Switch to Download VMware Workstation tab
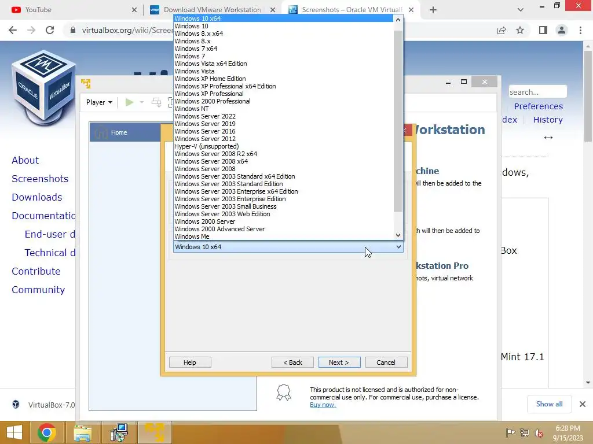Viewport: 593px width, 444px height. (x=212, y=10)
